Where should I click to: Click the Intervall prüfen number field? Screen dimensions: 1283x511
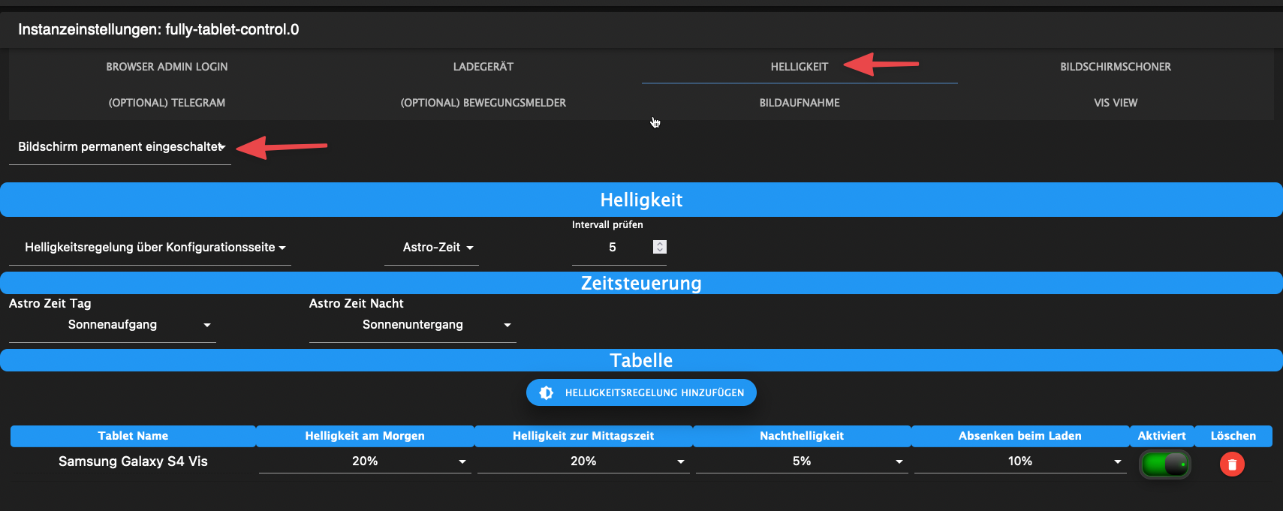coord(619,248)
